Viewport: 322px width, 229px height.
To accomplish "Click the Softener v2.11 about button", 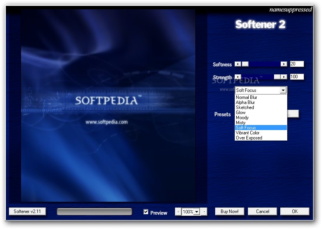I will [27, 211].
